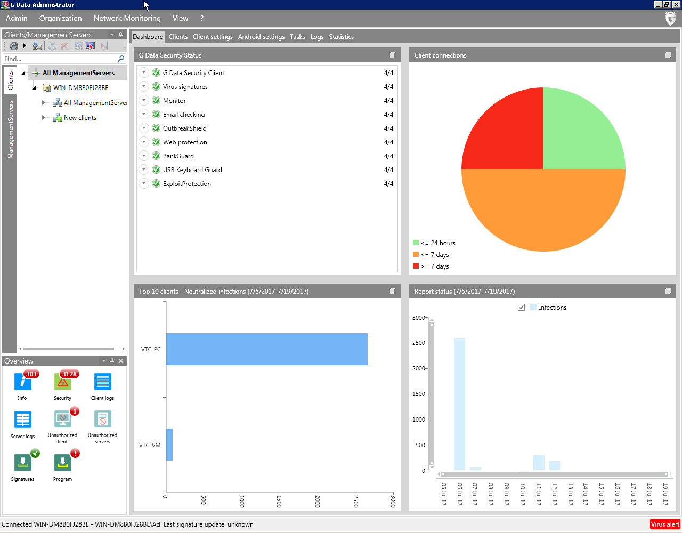682x533 pixels.
Task: Uncheck the Infections checkbox
Action: click(x=521, y=308)
